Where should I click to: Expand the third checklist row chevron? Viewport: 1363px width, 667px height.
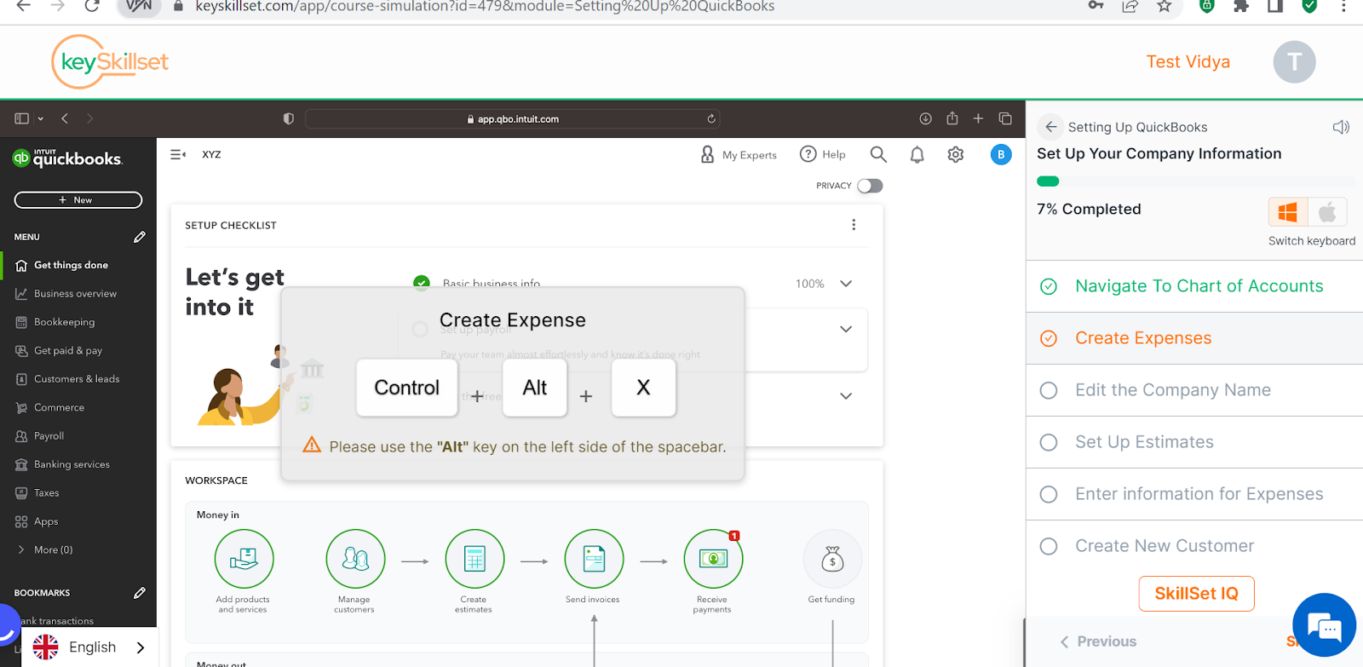(x=846, y=396)
